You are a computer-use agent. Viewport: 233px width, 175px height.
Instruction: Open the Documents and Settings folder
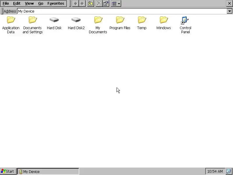click(x=33, y=25)
